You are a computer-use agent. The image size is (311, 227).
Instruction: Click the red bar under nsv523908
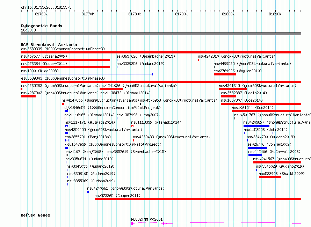270,177
